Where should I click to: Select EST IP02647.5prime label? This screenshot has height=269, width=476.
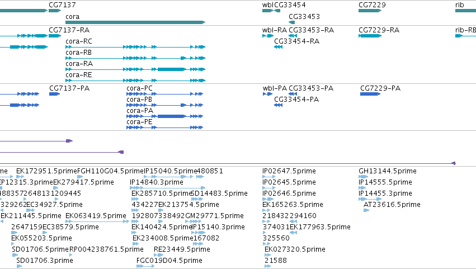tap(289, 171)
